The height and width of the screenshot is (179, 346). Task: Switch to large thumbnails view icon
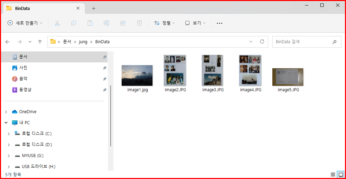(x=340, y=174)
